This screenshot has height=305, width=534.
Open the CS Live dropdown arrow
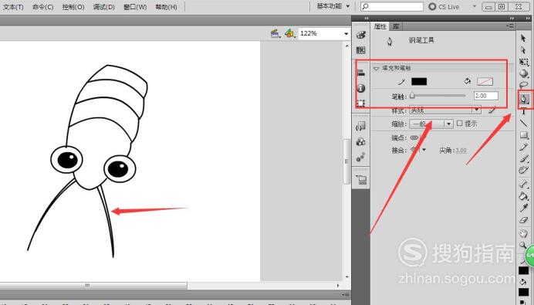474,6
